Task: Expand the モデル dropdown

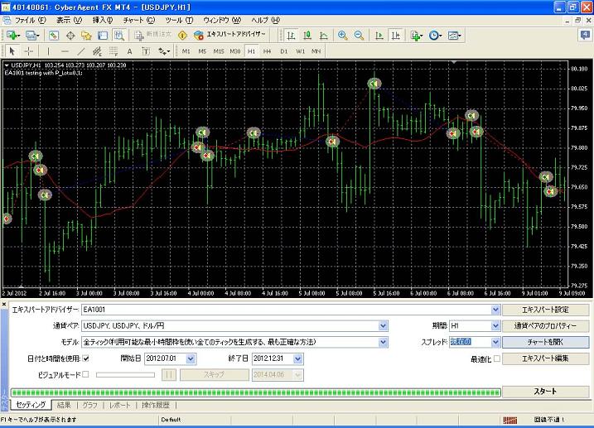Action: point(383,342)
